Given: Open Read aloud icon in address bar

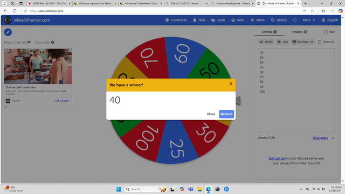Looking at the screenshot, I should pyautogui.click(x=305, y=11).
